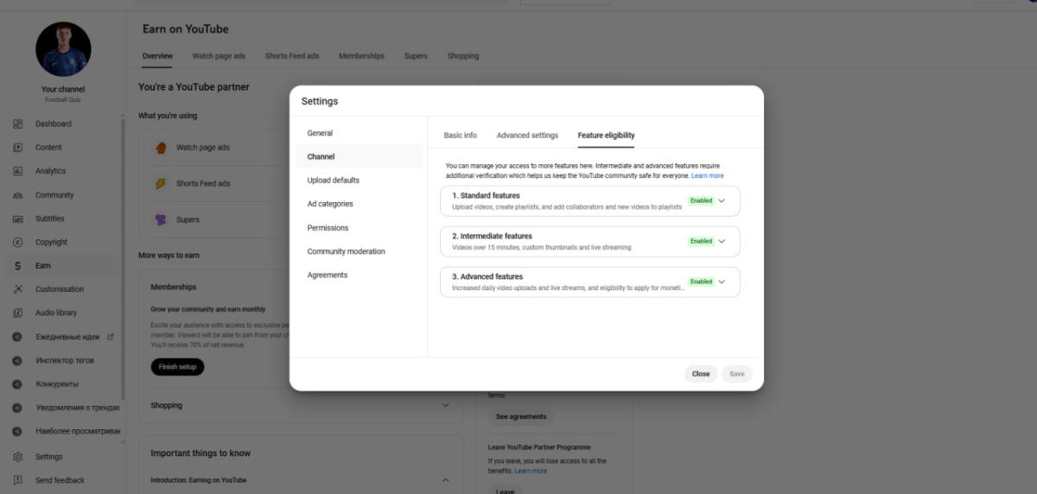Click the See agreements button
The height and width of the screenshot is (494, 1037).
pyautogui.click(x=521, y=416)
